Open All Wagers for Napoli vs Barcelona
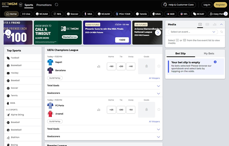The height and width of the screenshot is (146, 229). 154,78
